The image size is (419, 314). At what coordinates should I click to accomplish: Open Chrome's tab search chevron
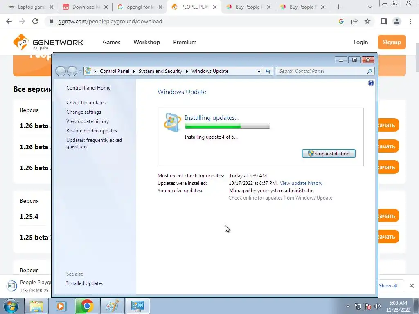coord(370,7)
